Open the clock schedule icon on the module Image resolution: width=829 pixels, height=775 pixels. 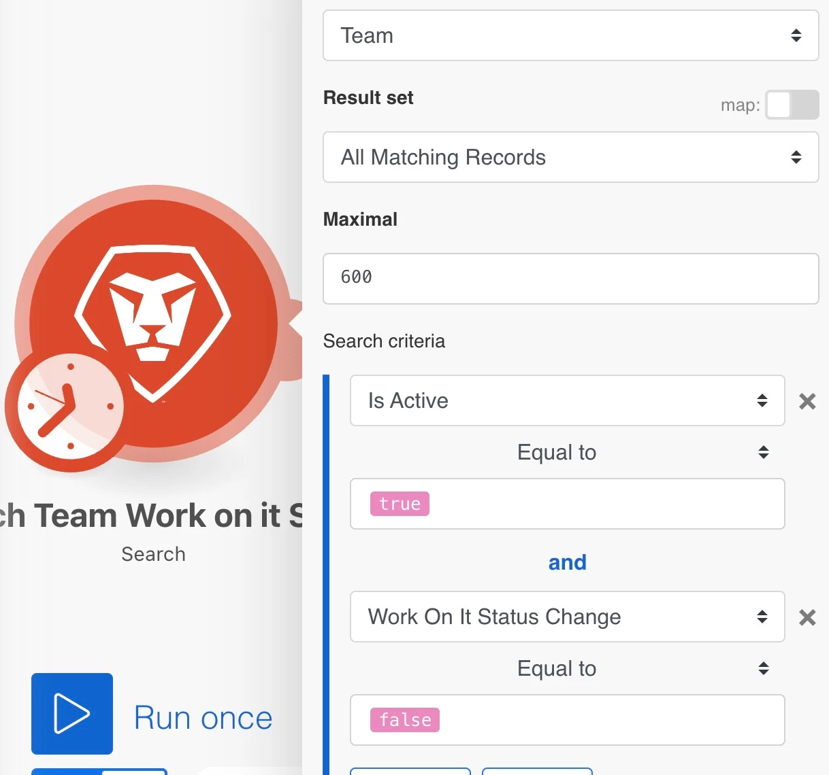pos(70,407)
